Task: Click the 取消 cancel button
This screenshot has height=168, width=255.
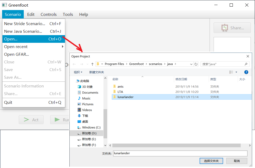Action: pos(237,161)
